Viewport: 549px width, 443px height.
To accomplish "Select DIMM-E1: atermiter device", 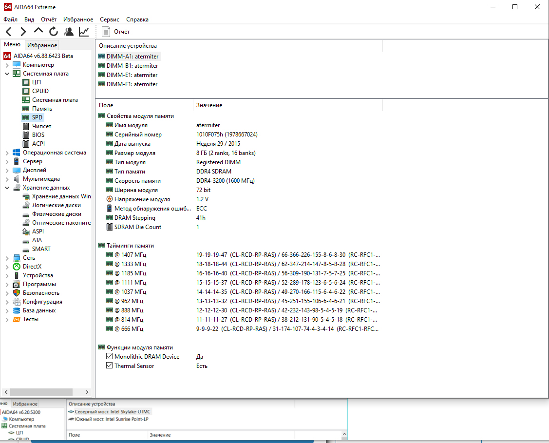I will [132, 75].
